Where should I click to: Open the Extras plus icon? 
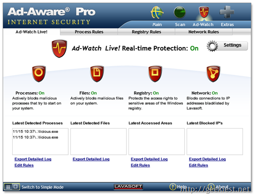click(x=227, y=12)
